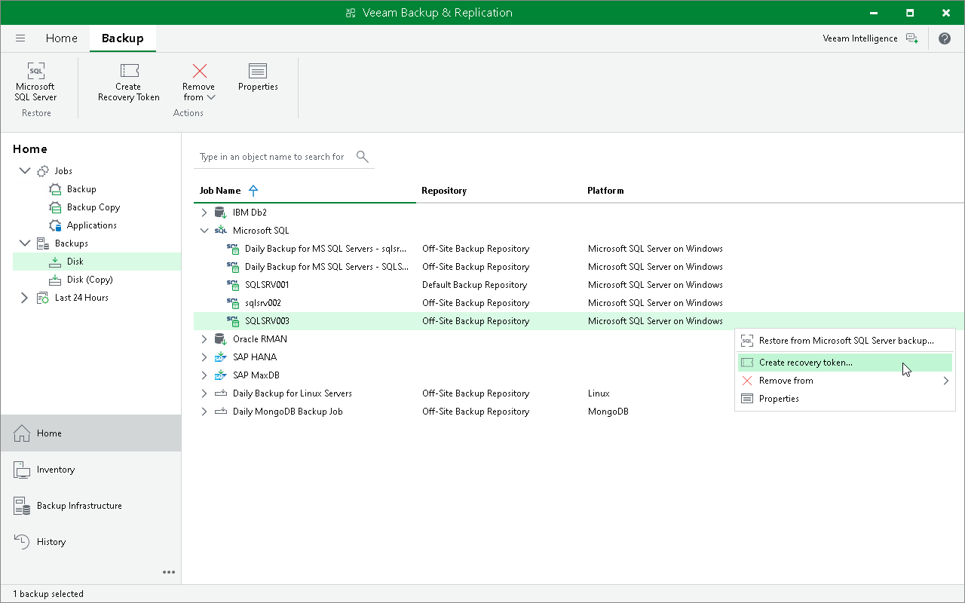Expand the SAP MaxDB group

coord(204,375)
